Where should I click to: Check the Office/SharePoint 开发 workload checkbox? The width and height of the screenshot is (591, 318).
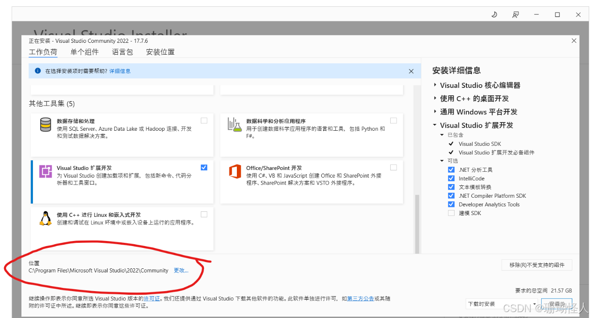pos(393,167)
